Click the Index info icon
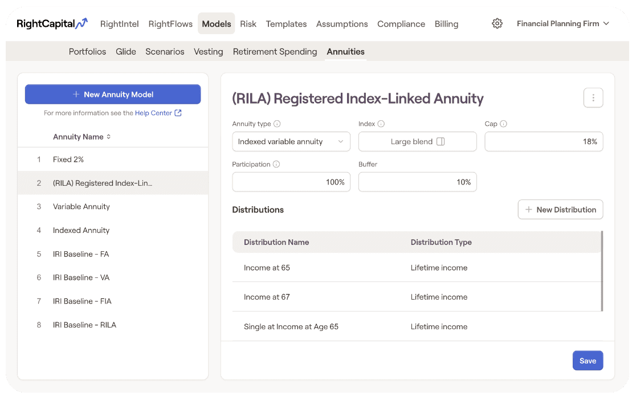The width and height of the screenshot is (636, 401). coord(381,124)
